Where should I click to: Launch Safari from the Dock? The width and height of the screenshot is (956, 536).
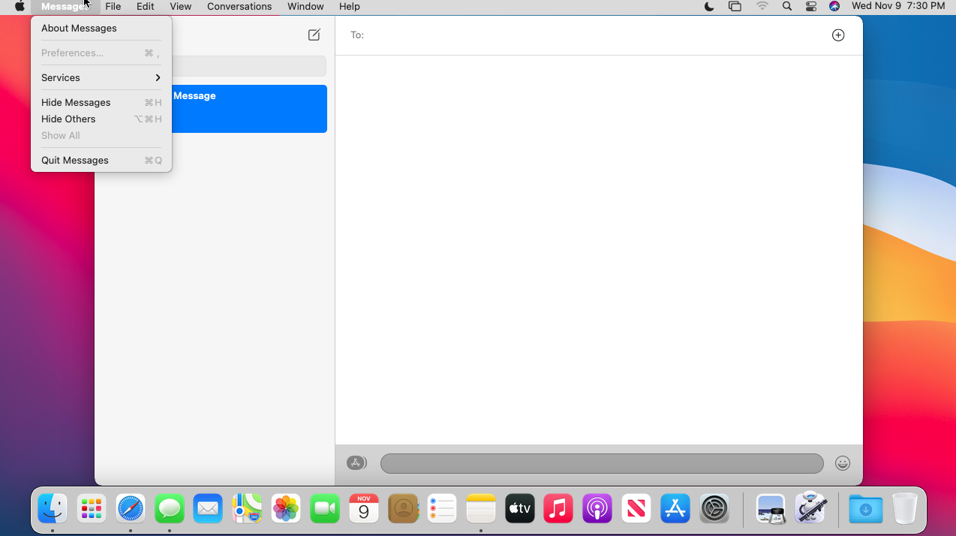(131, 509)
